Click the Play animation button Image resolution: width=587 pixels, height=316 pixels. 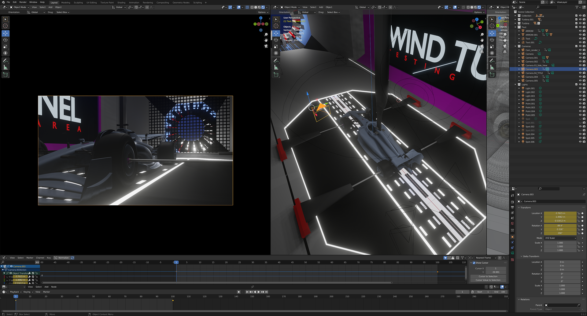[x=259, y=292]
